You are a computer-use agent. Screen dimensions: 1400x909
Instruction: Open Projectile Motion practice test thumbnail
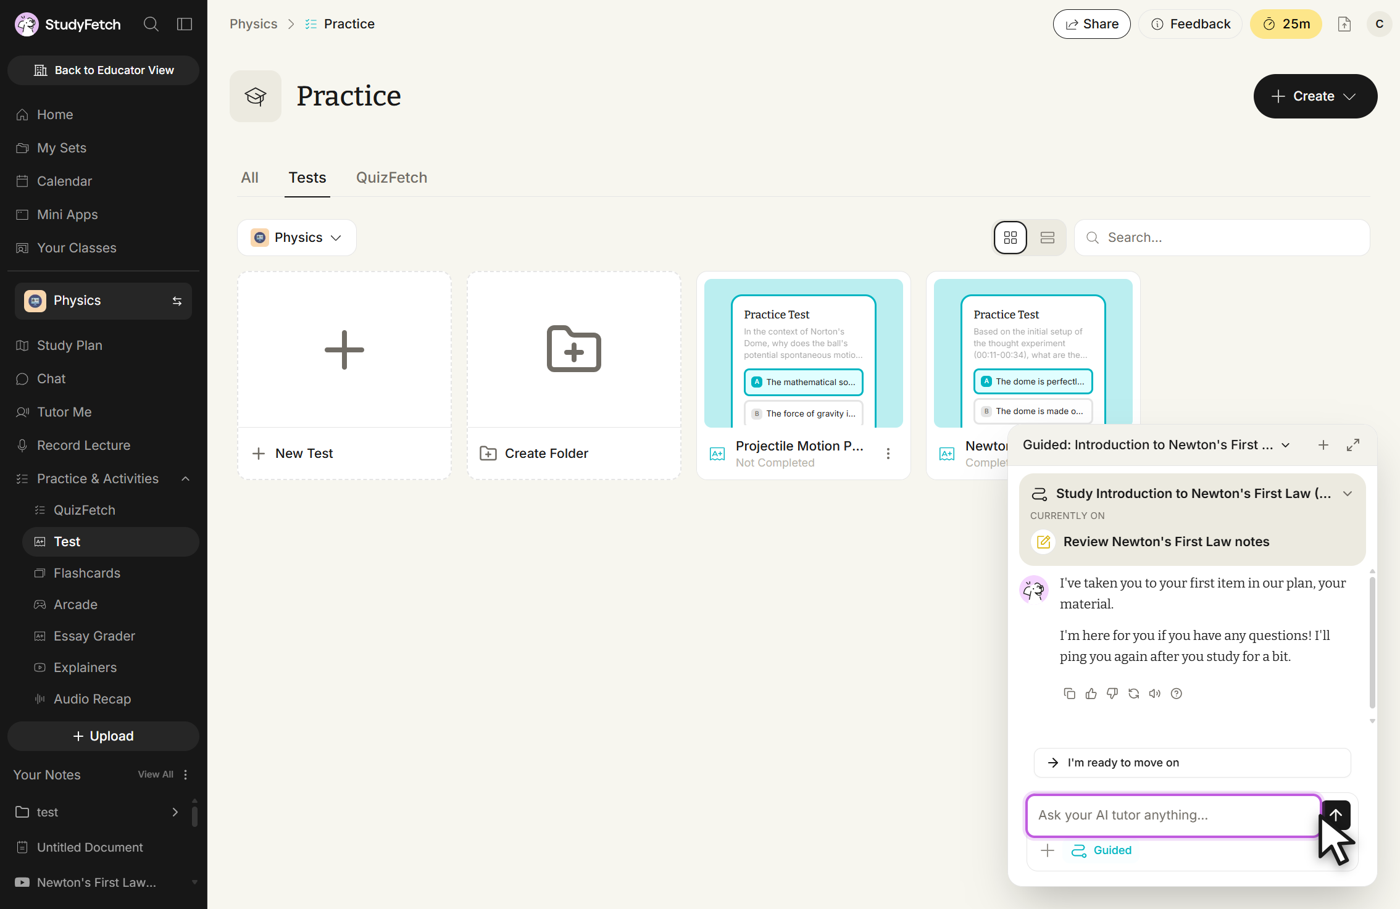[803, 353]
